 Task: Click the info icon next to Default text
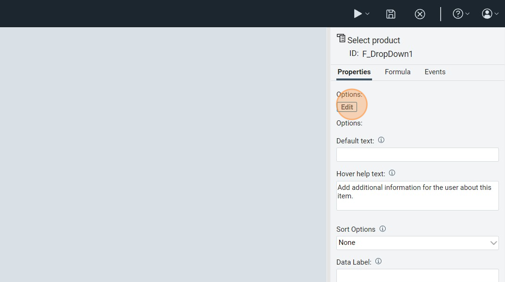[381, 140]
